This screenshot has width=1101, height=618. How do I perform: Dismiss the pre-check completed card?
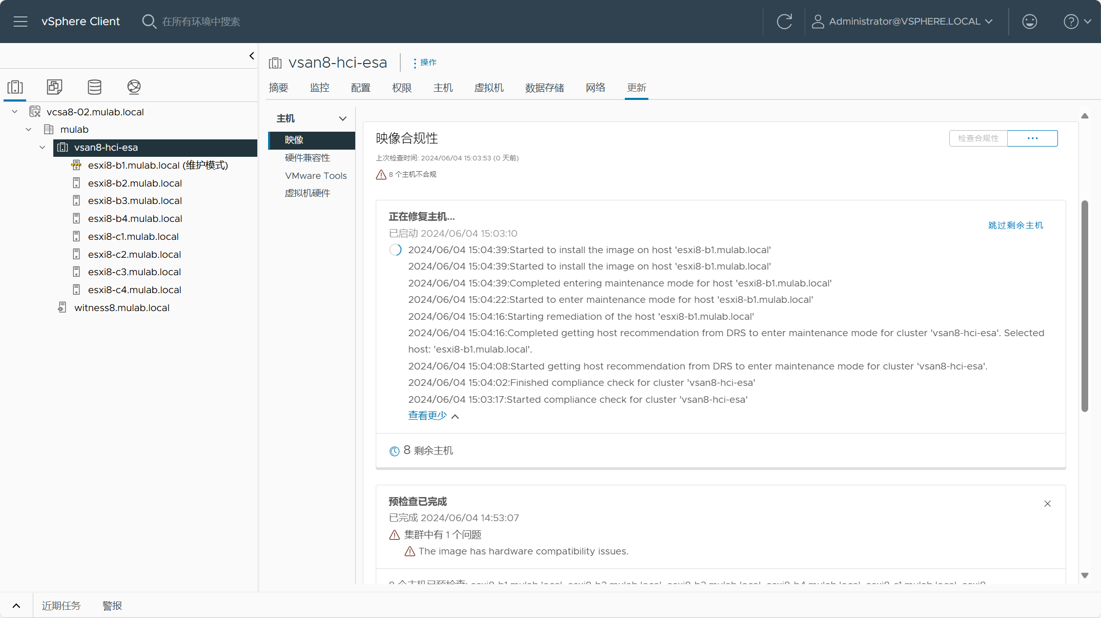coord(1047,504)
